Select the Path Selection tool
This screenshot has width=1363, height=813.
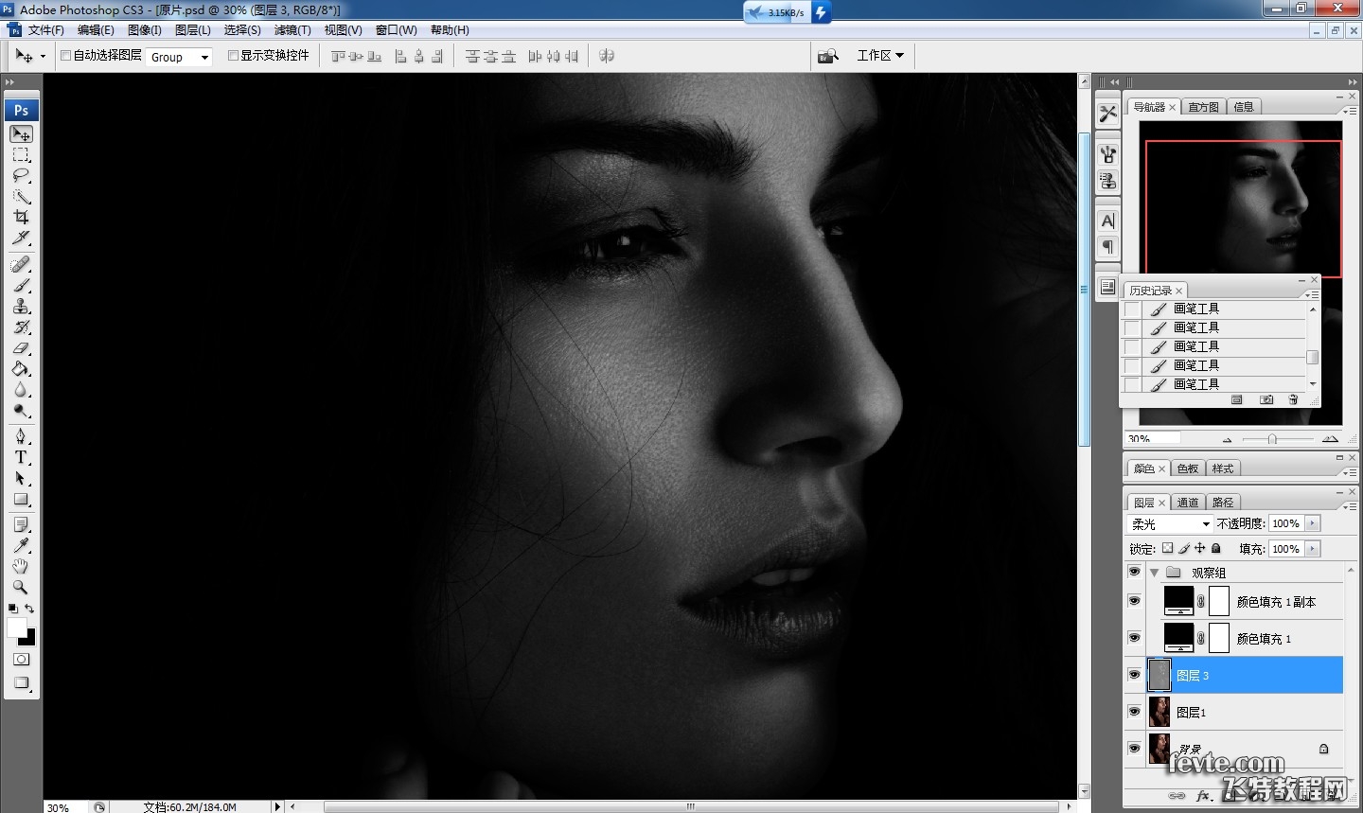pos(21,478)
